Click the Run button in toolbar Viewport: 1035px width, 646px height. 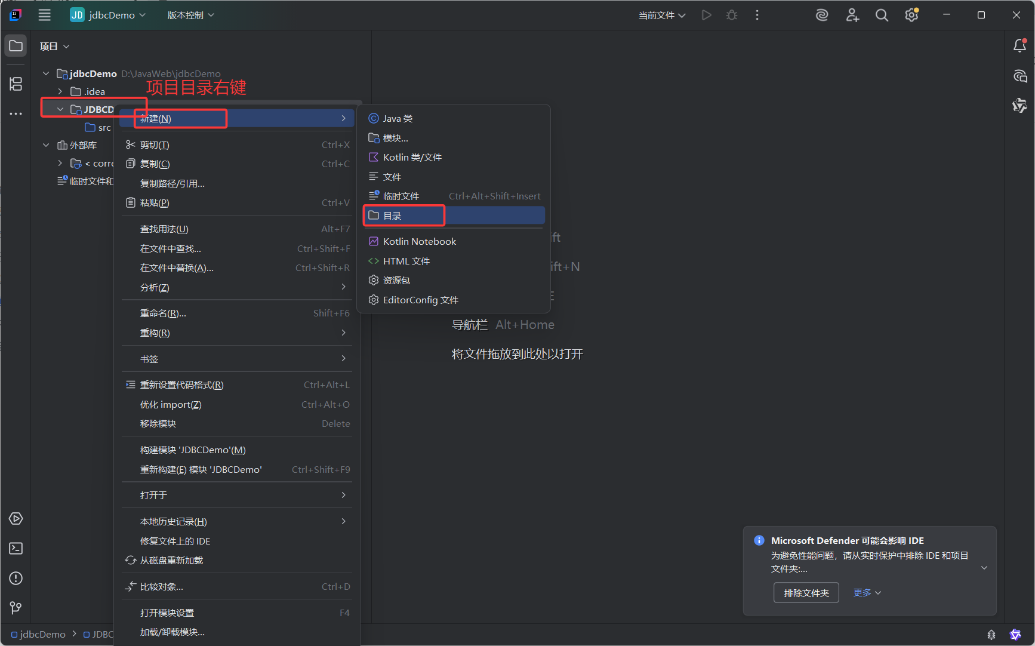point(707,15)
